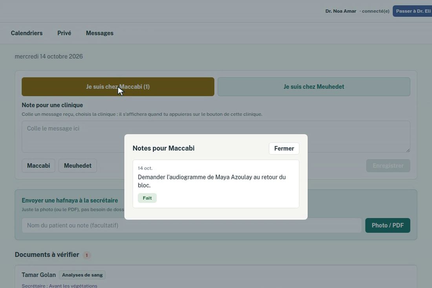Click the note text about Maya Azoulay
432x288 pixels.
tap(212, 181)
